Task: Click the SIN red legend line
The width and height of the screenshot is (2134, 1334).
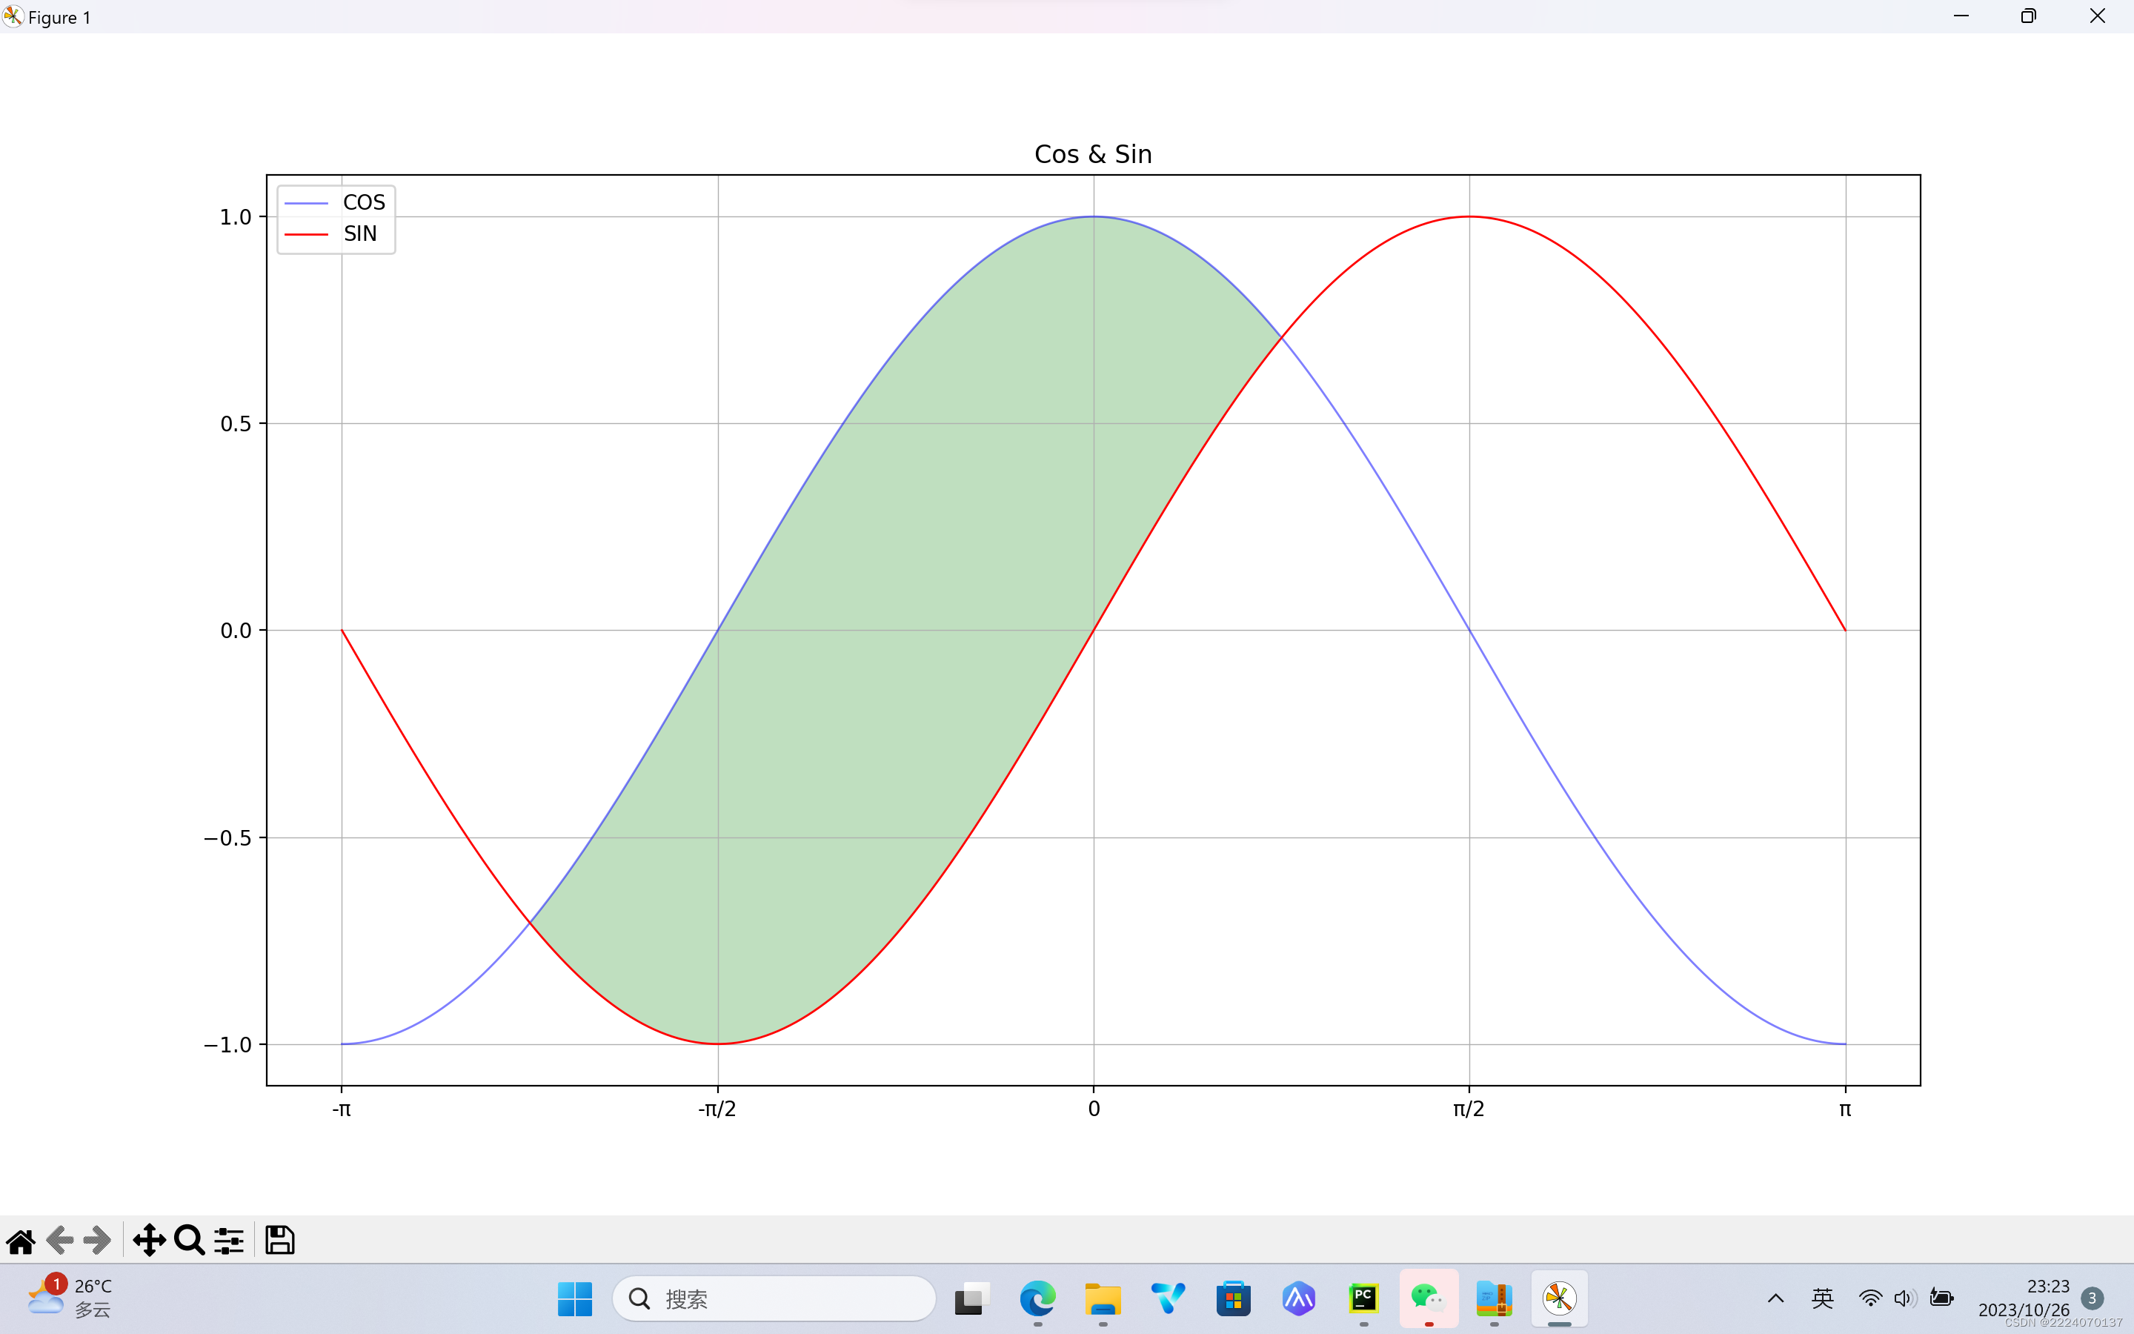Action: pyautogui.click(x=306, y=235)
